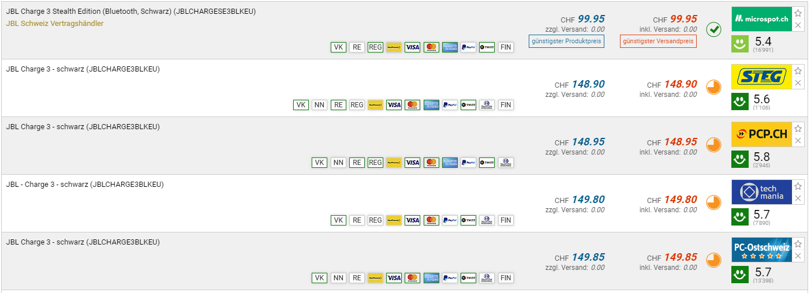The image size is (811, 293).
Task: Toggle the favorite star for techmania
Action: coord(798,186)
